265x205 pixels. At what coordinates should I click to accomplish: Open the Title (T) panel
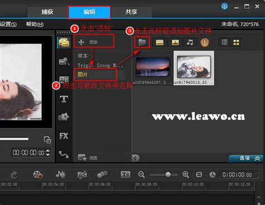(x=64, y=99)
